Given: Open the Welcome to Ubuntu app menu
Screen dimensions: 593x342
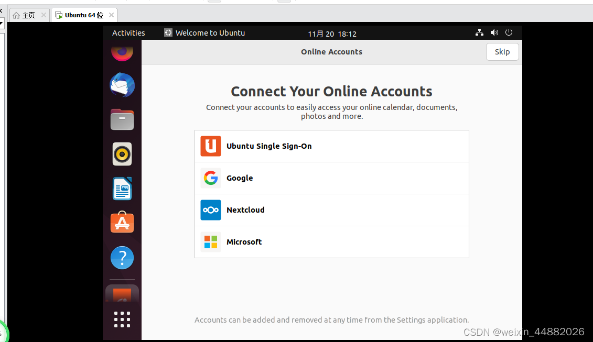Looking at the screenshot, I should (204, 33).
